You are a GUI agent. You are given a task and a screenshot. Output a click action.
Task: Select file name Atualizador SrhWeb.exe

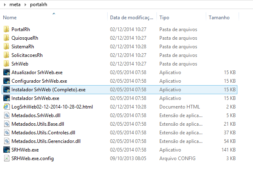37,72
